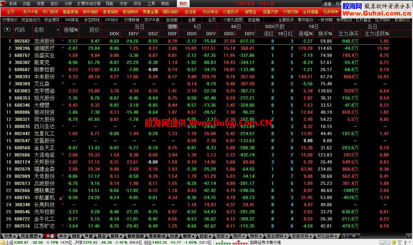This screenshot has height=245, width=413.
Task: Select the 期权 tab in the menu bar
Action: (183, 4)
